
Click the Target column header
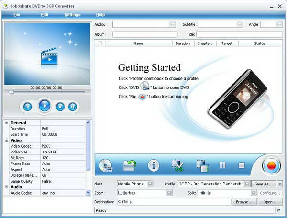coord(227,44)
